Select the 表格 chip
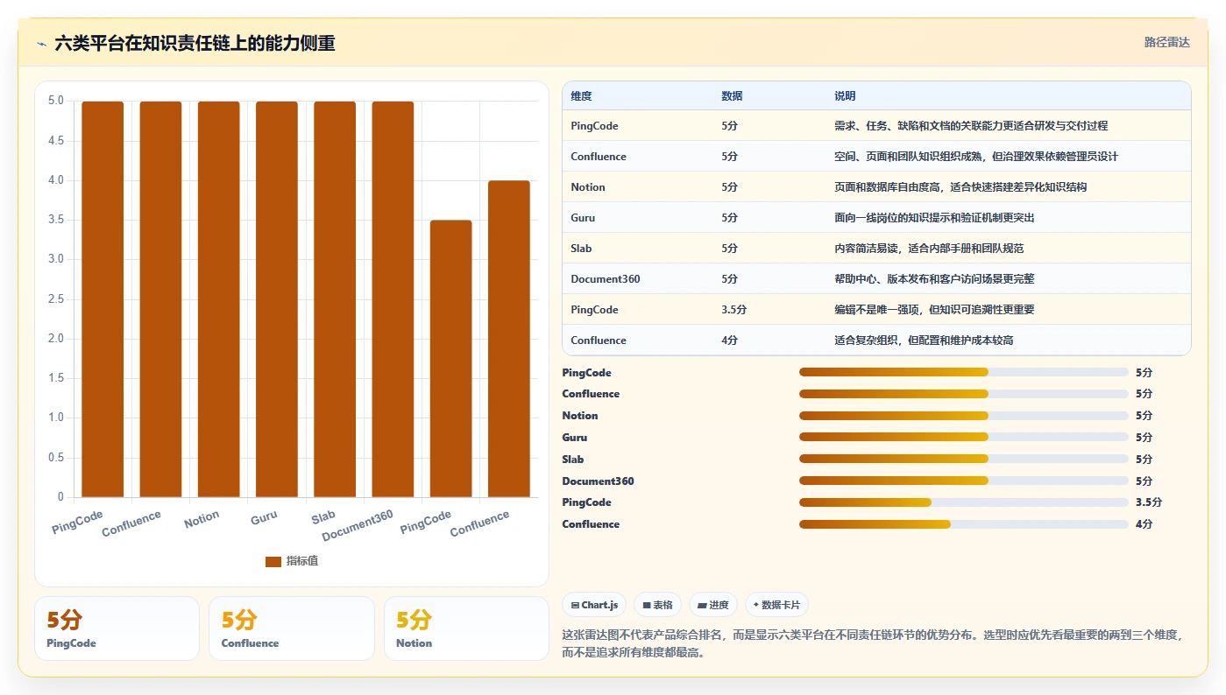The width and height of the screenshot is (1226, 695). point(657,605)
